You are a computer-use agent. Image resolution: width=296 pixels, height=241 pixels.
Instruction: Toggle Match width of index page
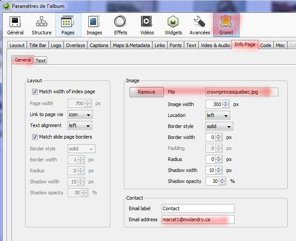(35, 92)
